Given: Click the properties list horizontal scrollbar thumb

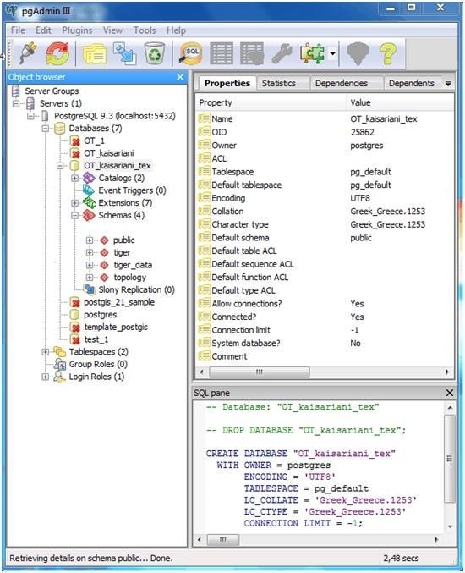Looking at the screenshot, I should click(x=260, y=372).
